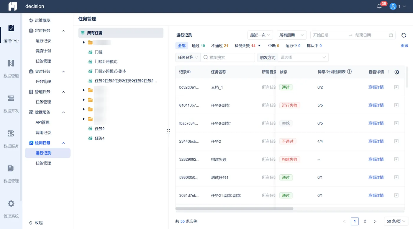Open 运维概览 in the side menu
Viewport: 413px width, 229px height.
click(x=42, y=20)
